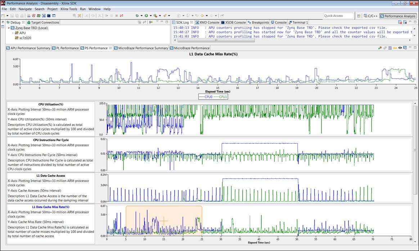Open the New file dropdown arrow
The width and height of the screenshot is (419, 251).
coord(7,16)
